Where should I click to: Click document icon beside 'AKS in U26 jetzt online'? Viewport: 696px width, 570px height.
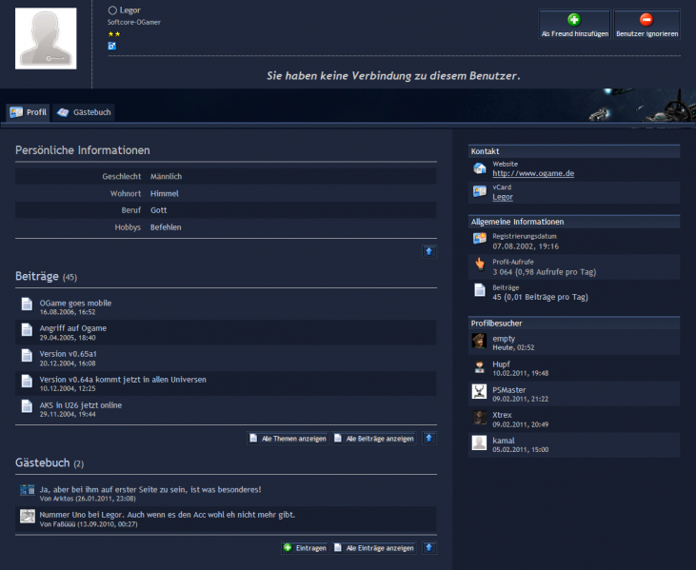27,406
